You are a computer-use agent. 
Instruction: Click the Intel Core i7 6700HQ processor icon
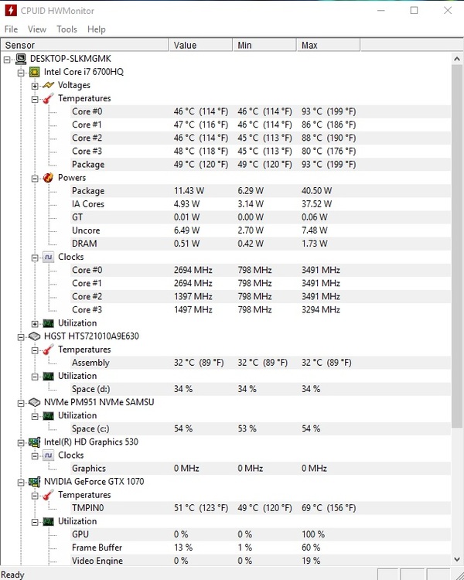click(x=35, y=72)
